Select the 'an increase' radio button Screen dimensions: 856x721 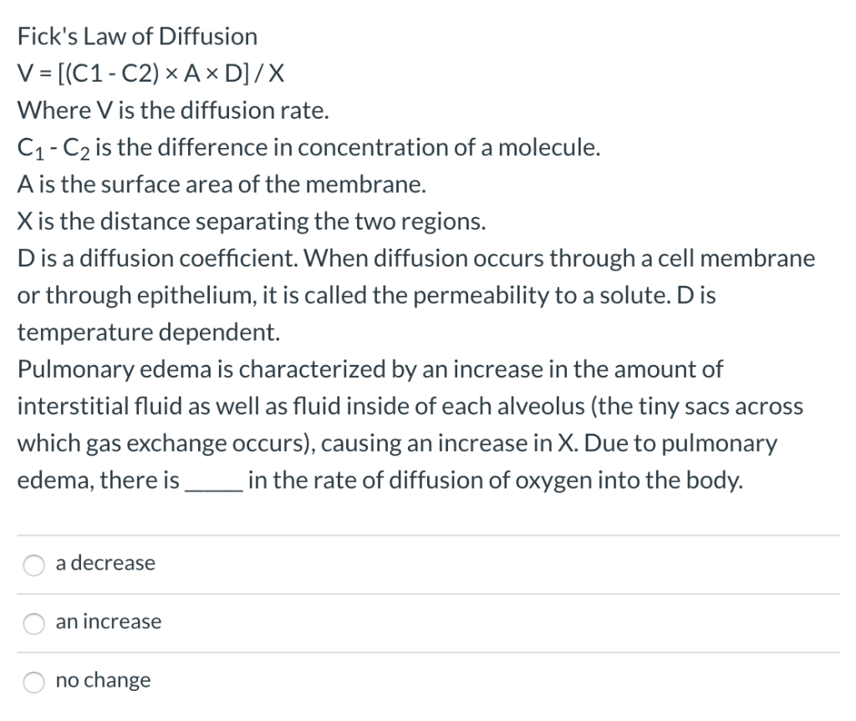click(x=33, y=623)
